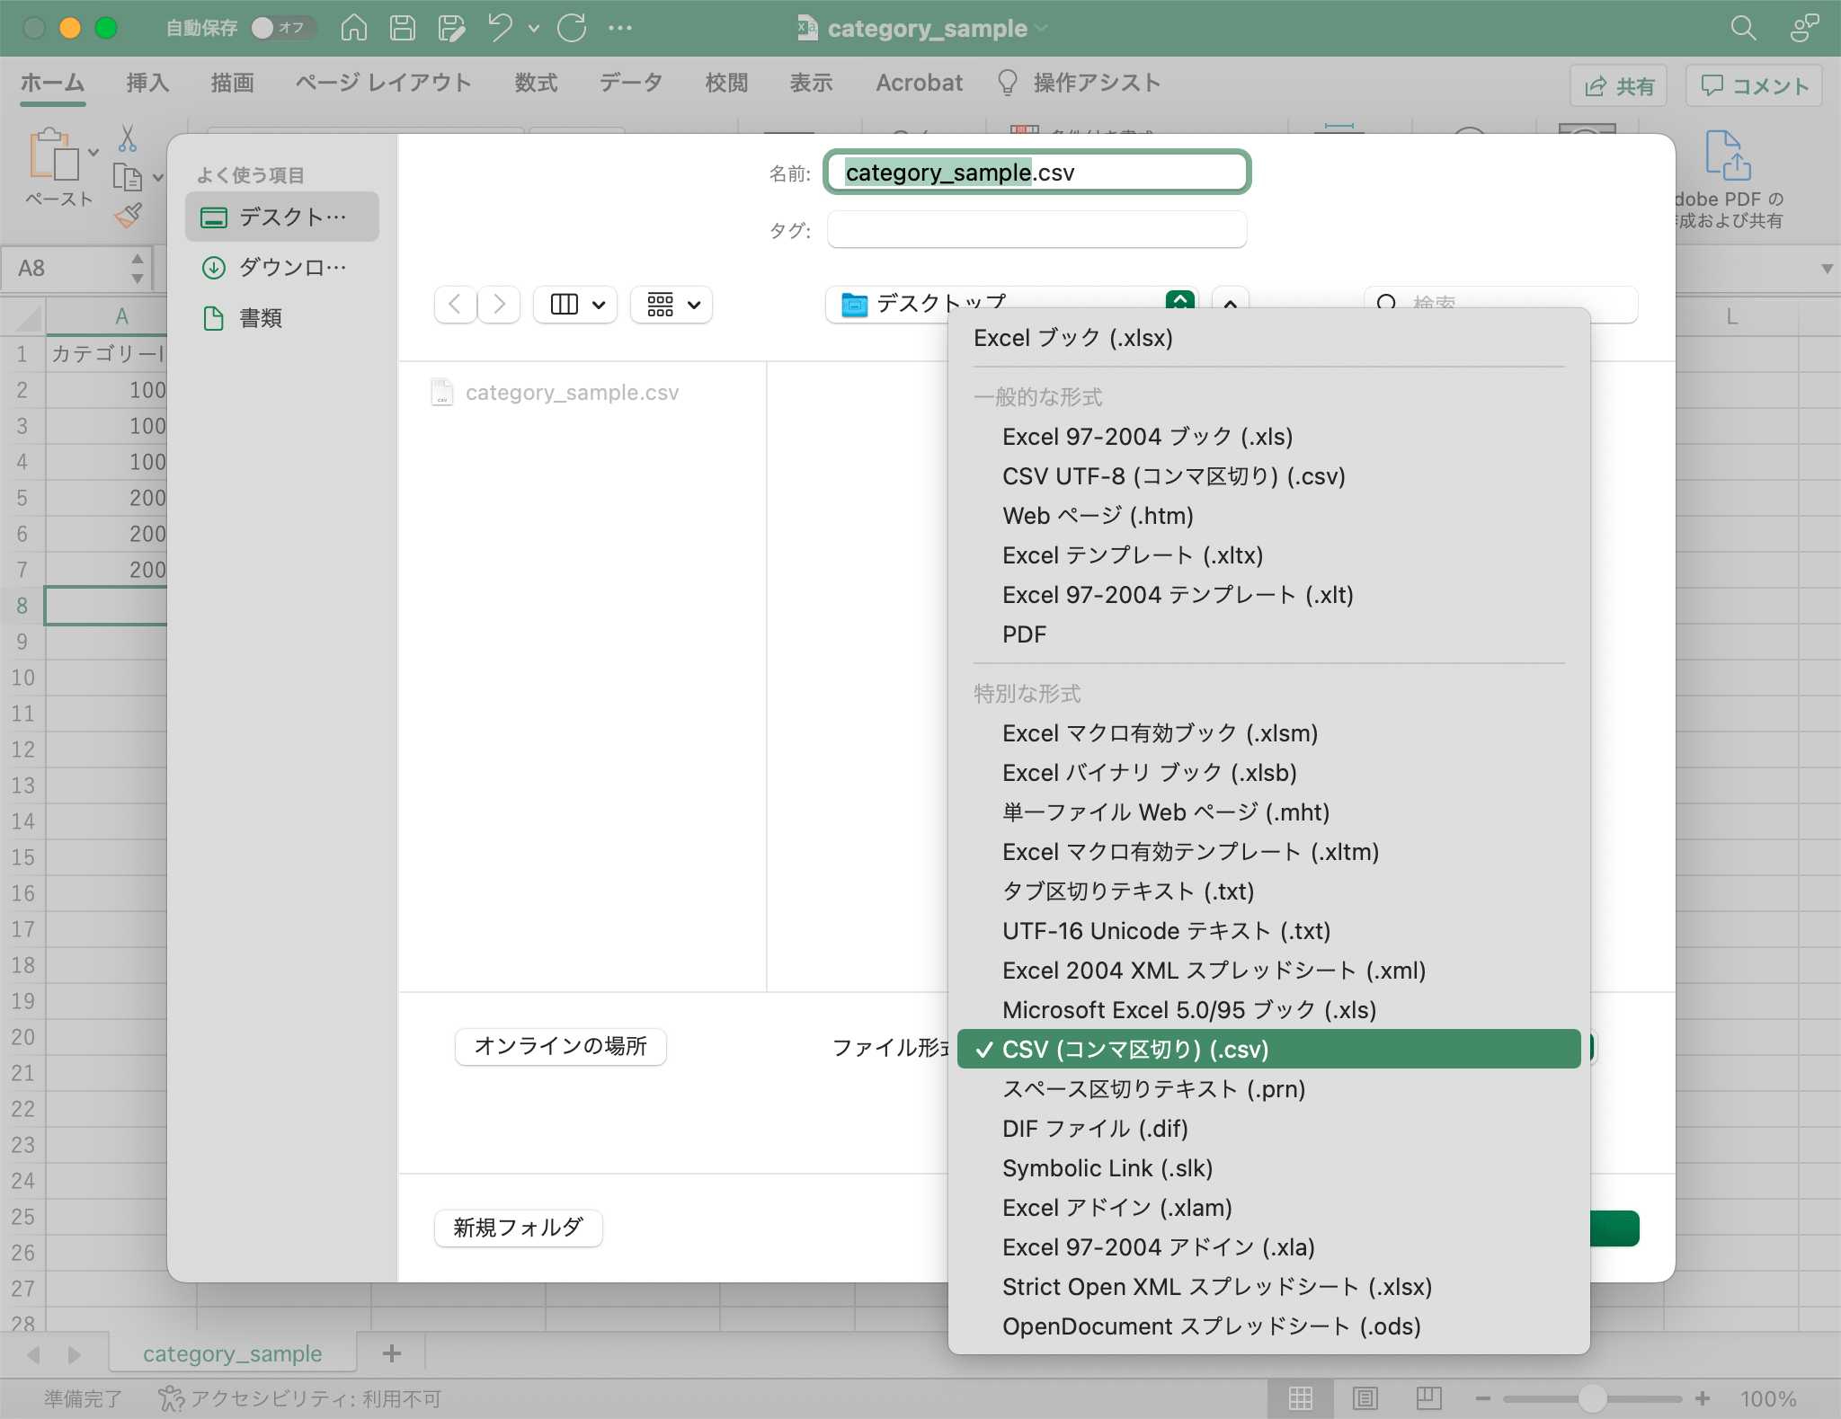Click the accessibility status icon
The image size is (1841, 1419).
click(171, 1398)
